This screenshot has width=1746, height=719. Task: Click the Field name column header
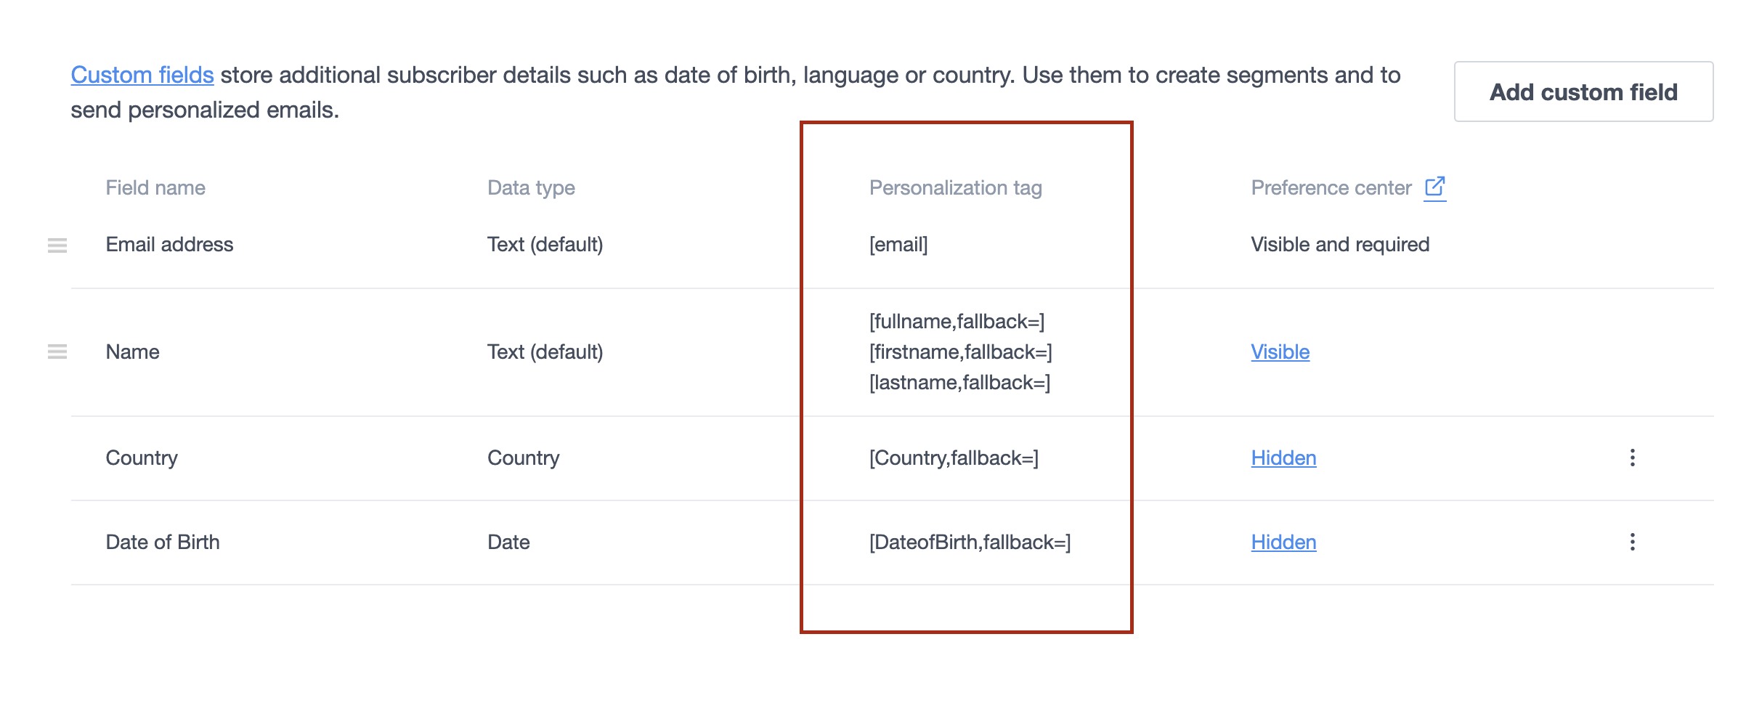(x=155, y=187)
